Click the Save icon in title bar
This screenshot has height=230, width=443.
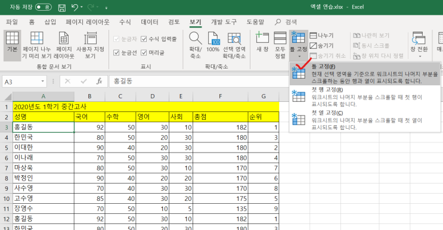(x=61, y=8)
